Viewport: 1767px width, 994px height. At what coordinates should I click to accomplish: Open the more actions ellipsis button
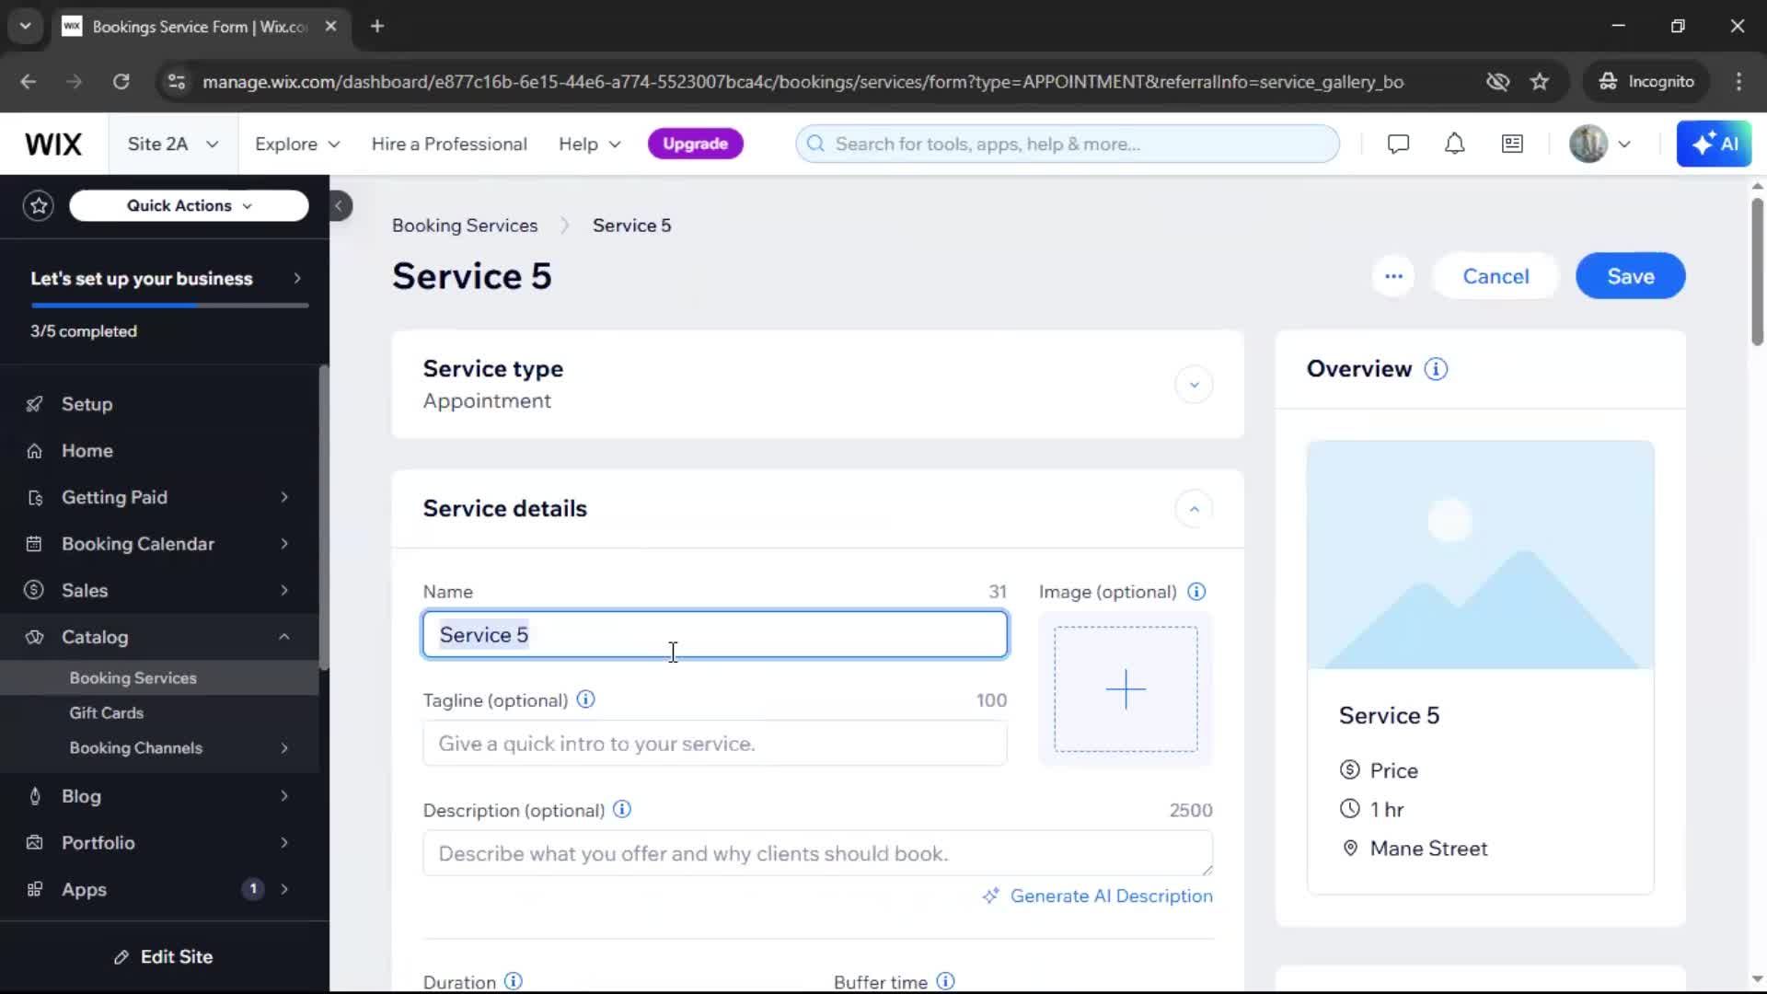pos(1393,276)
